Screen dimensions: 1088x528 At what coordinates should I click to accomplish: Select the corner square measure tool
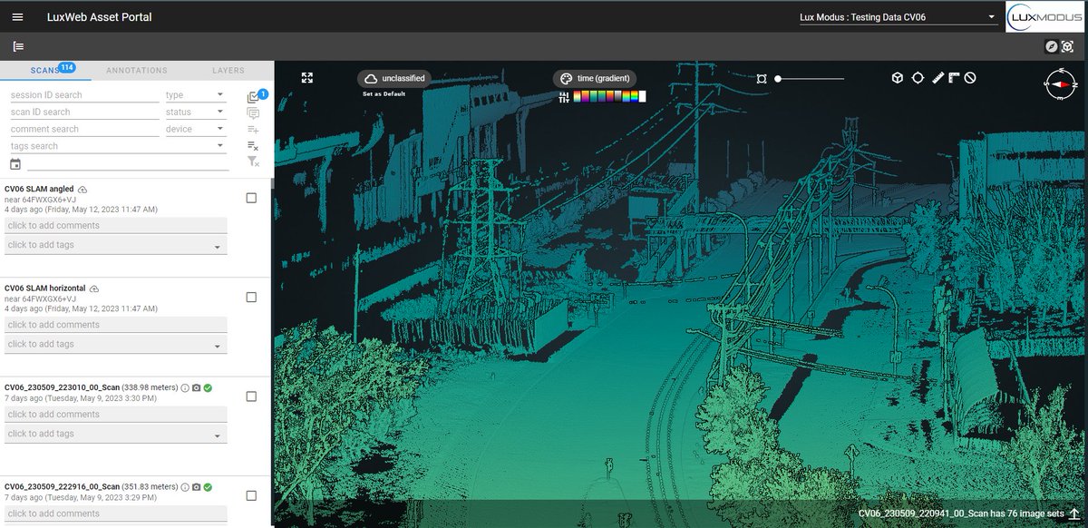tap(954, 78)
